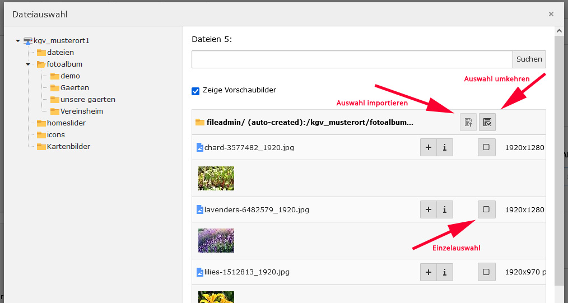Close the Dateiauswahl dialog

[x=551, y=14]
